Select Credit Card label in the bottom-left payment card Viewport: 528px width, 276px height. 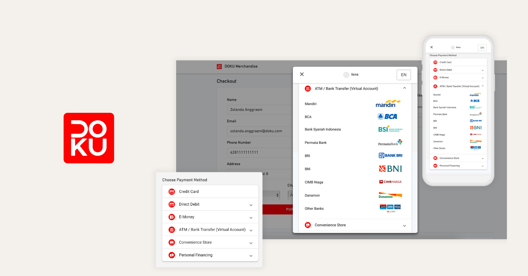click(189, 192)
